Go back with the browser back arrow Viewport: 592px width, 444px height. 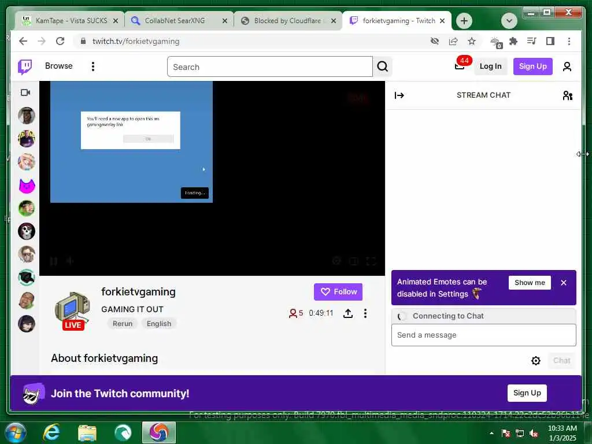23,41
